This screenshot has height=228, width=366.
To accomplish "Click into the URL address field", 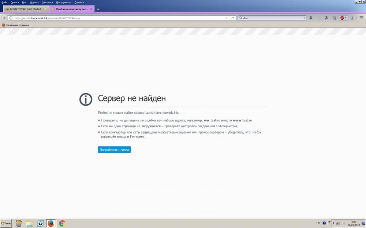I will pyautogui.click(x=119, y=18).
